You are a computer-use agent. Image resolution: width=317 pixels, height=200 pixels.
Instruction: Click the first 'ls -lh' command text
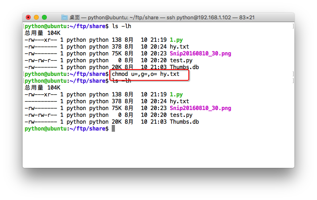pyautogui.click(x=121, y=26)
